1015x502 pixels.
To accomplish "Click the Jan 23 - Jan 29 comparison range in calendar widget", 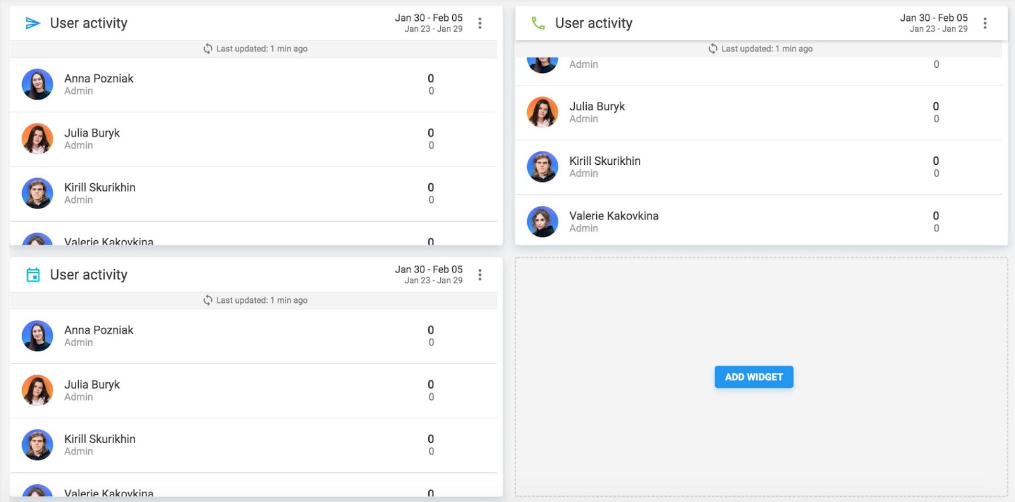I will (x=433, y=280).
